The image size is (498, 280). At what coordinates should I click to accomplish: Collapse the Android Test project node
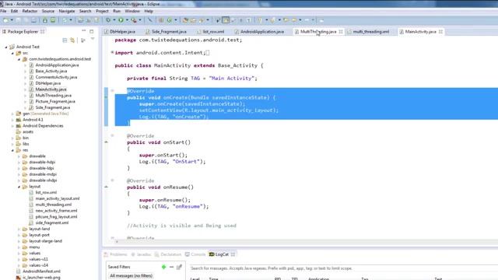[x=6, y=47]
